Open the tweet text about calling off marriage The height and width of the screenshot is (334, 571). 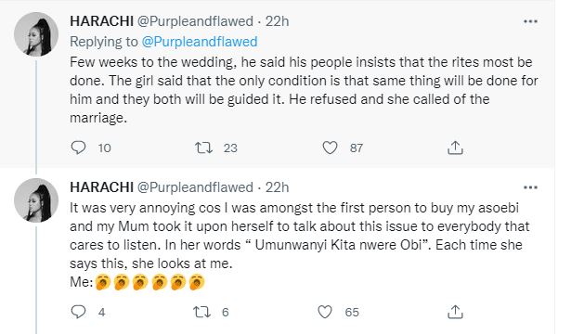(304, 90)
